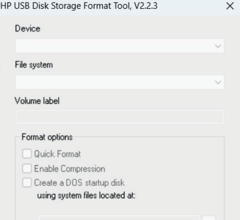Viewport: 240px width, 220px height.
Task: Open the File system dropdown list
Action: 119,82
